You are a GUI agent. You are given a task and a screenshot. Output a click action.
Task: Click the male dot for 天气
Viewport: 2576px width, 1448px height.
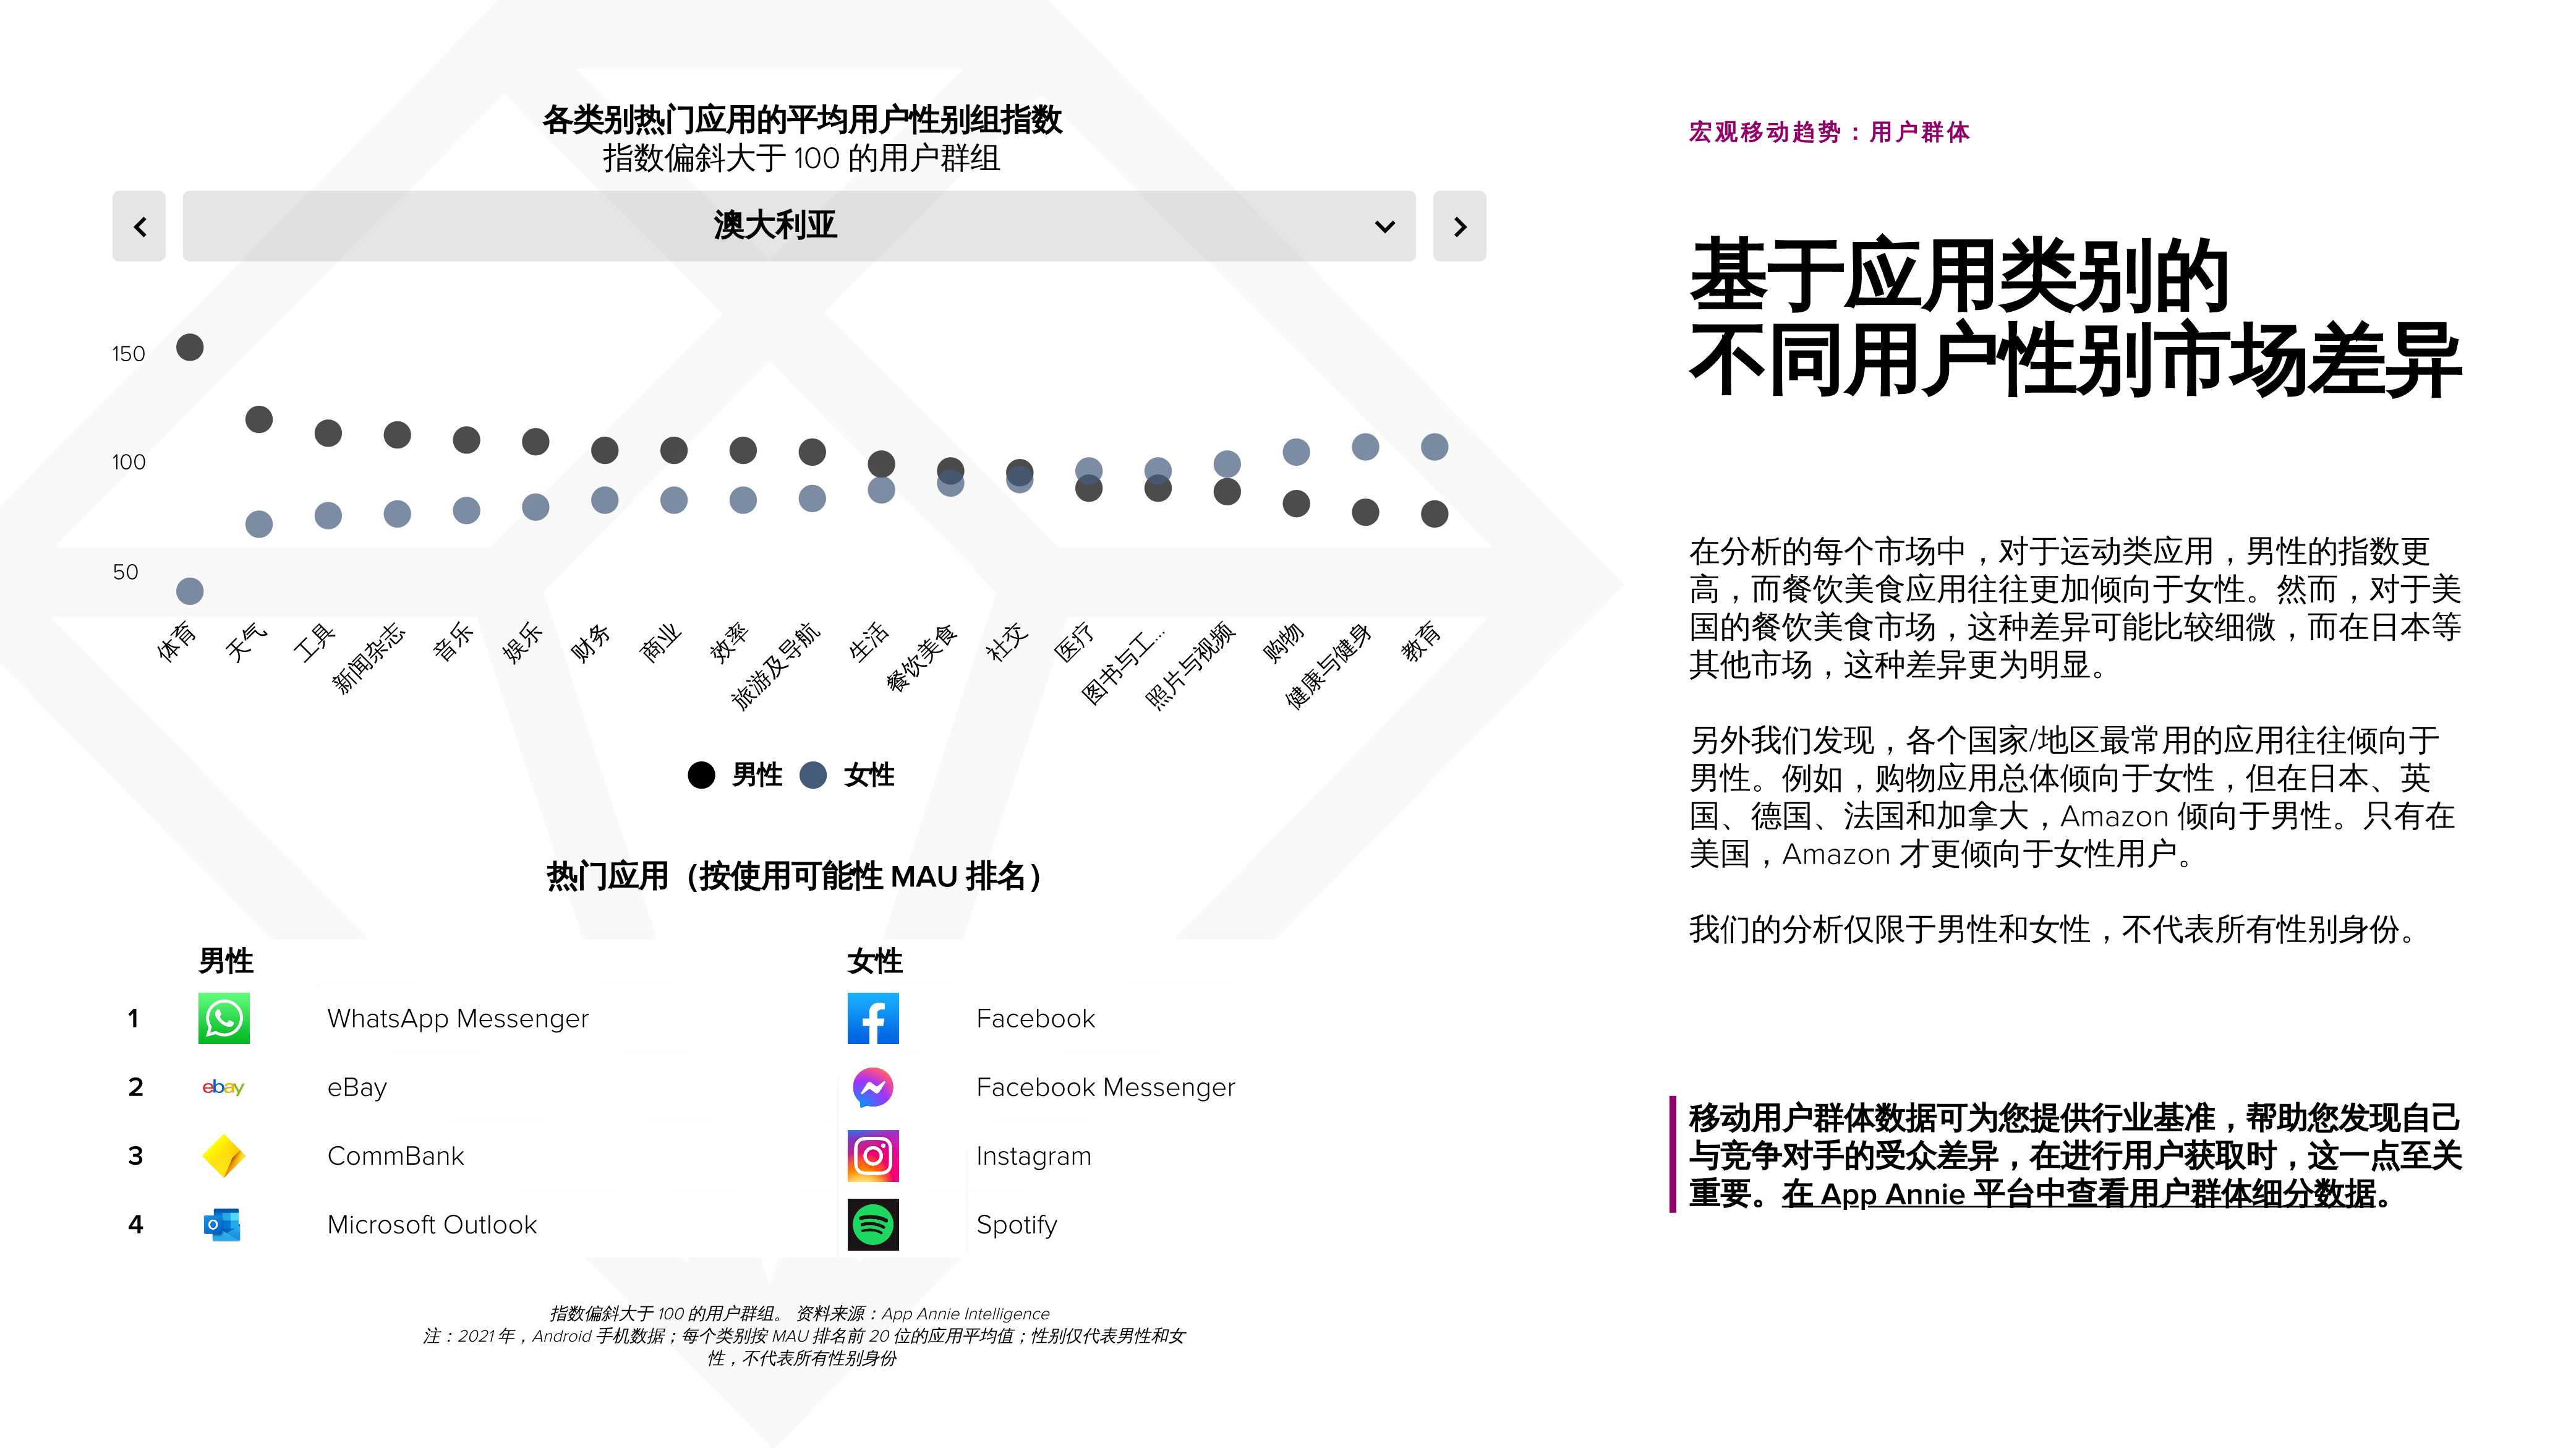coord(259,419)
